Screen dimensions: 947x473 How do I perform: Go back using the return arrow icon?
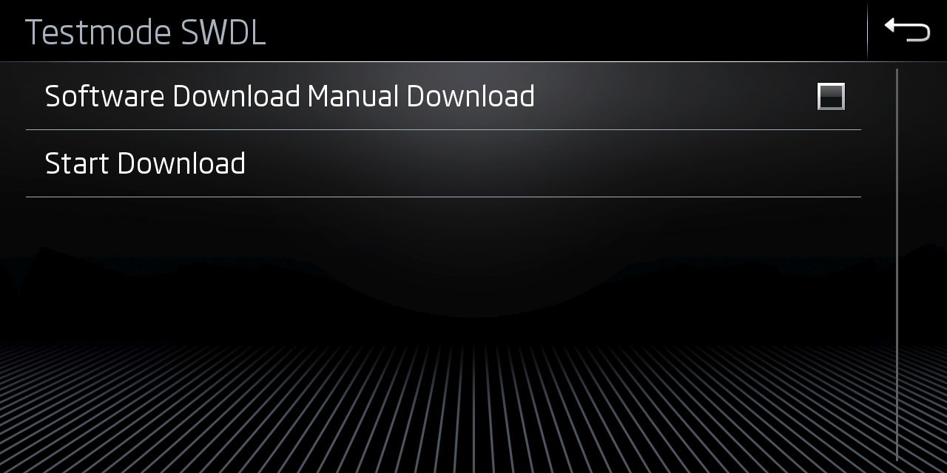coord(907,30)
